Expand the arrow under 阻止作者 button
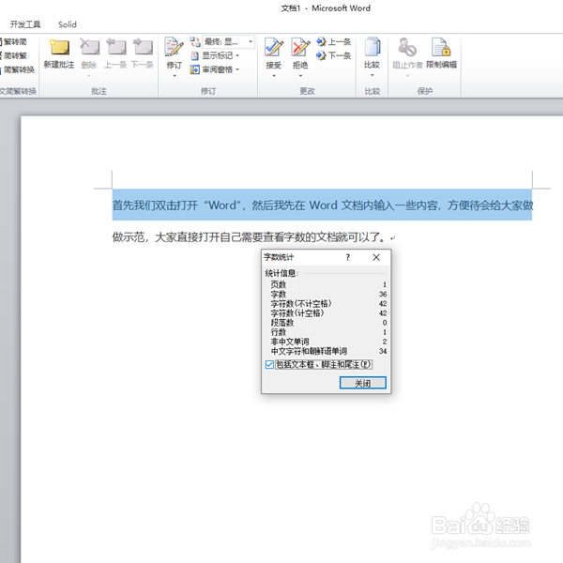The height and width of the screenshot is (563, 563). [407, 76]
